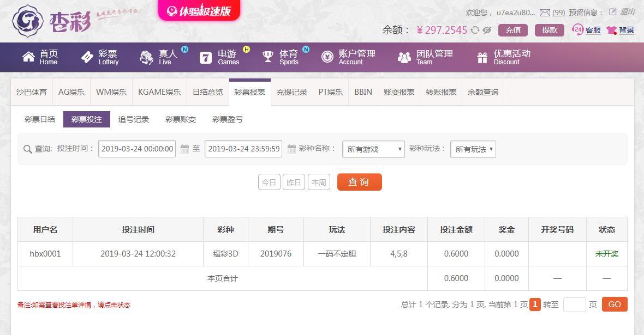Click 未开奖 status of hbx0001 bet

pyautogui.click(x=607, y=254)
